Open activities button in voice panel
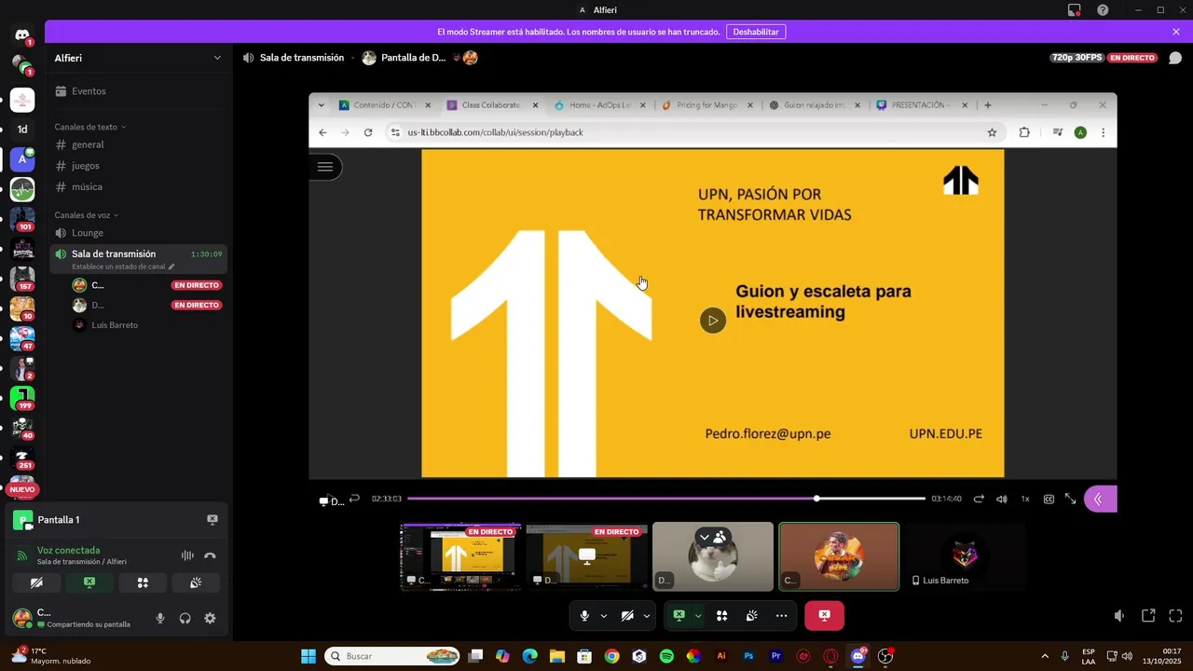Screen dimensions: 1193x671 click(143, 582)
